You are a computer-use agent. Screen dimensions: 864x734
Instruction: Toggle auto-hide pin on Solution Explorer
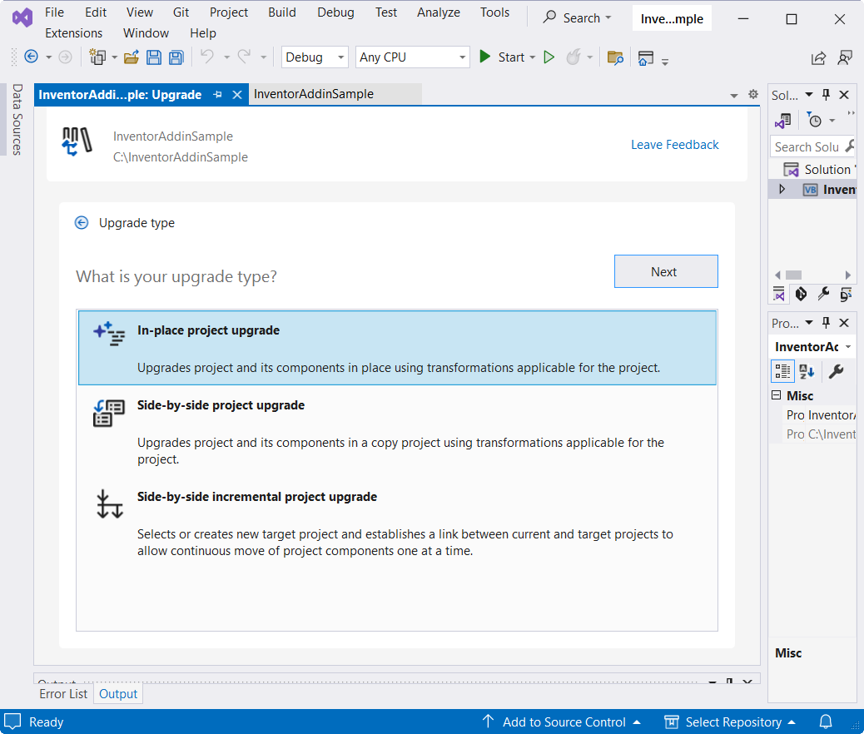pyautogui.click(x=826, y=94)
